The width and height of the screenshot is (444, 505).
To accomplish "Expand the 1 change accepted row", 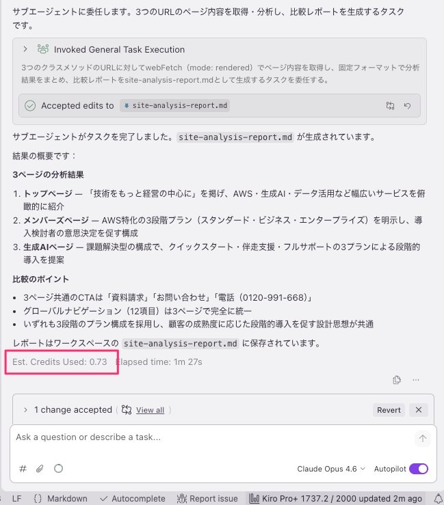I will click(x=25, y=410).
